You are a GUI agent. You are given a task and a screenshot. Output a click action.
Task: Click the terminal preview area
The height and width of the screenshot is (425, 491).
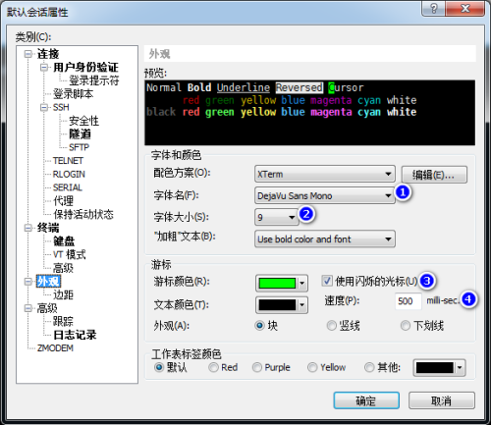tap(309, 113)
